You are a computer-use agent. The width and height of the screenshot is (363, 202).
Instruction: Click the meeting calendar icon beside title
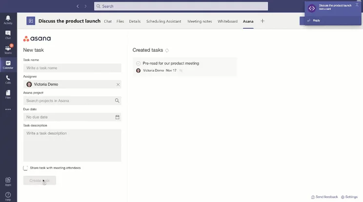(x=31, y=21)
